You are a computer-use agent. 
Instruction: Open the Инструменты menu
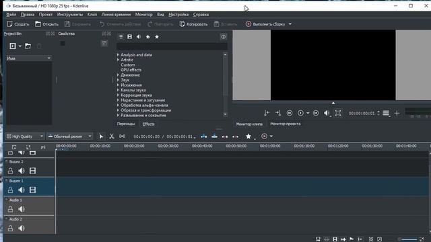click(70, 15)
